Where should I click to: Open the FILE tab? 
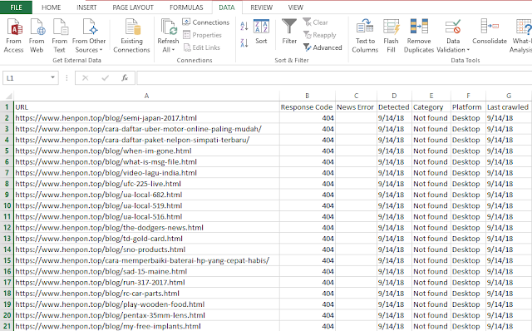[x=16, y=7]
